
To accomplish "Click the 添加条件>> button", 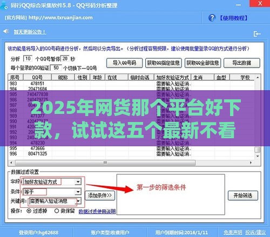I will tap(100, 195).
